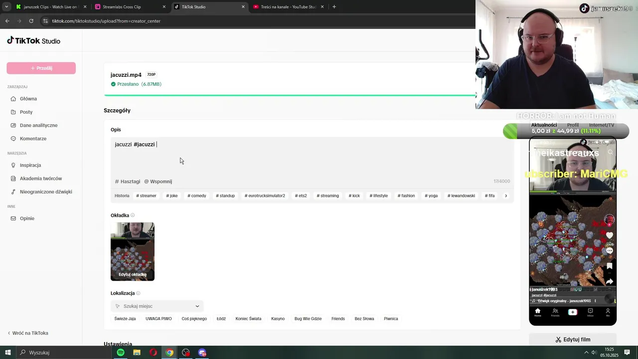Show hidden system tray icons
638x359 pixels.
click(586, 353)
